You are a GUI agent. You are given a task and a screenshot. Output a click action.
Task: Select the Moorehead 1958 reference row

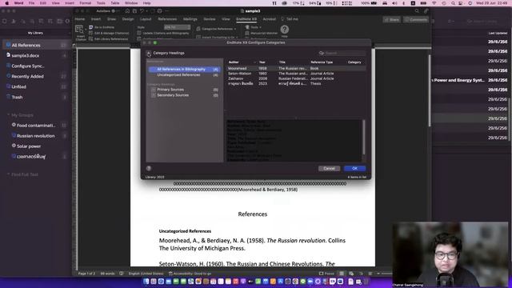click(x=296, y=68)
